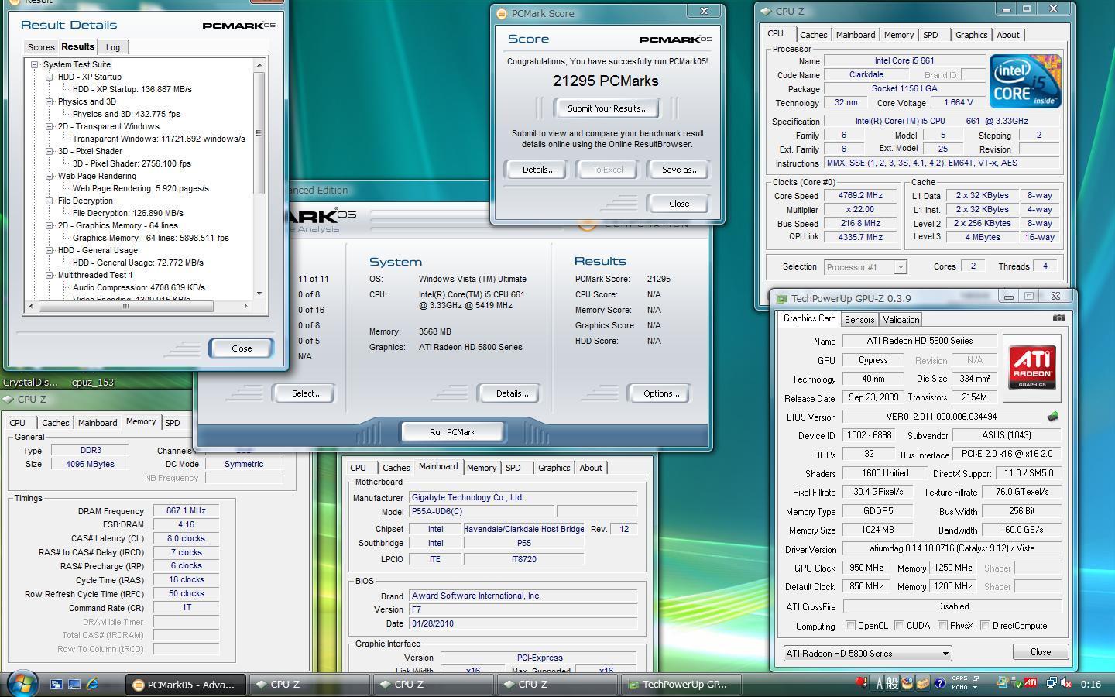Screen dimensions: 1115x697
Task: Select the Audio Compression result row
Action: point(139,287)
